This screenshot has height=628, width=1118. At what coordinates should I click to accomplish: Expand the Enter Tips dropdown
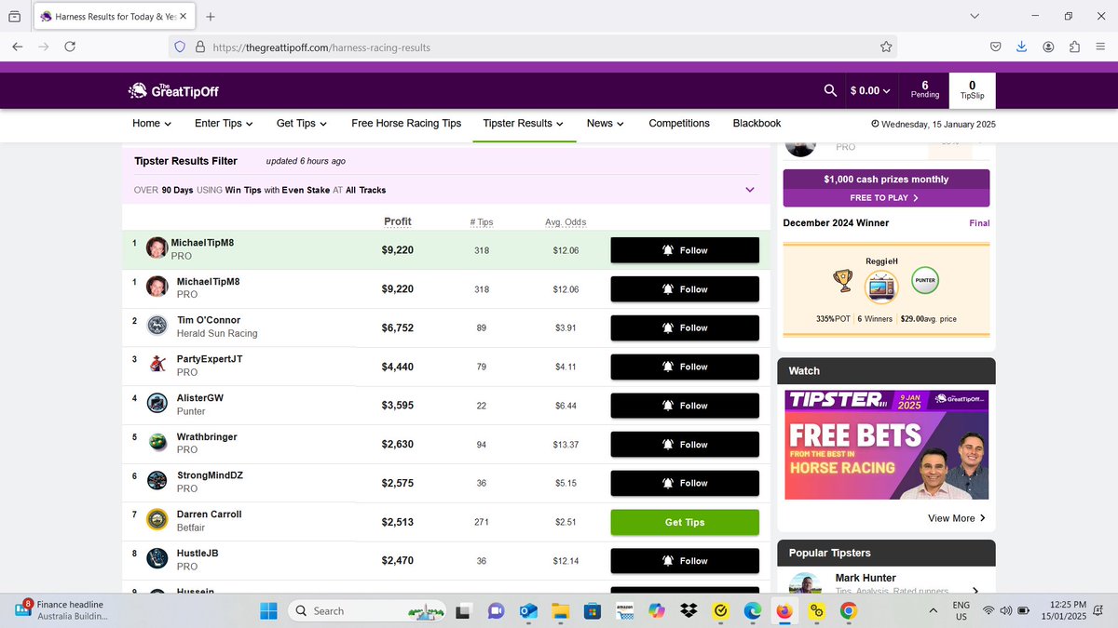tap(225, 123)
